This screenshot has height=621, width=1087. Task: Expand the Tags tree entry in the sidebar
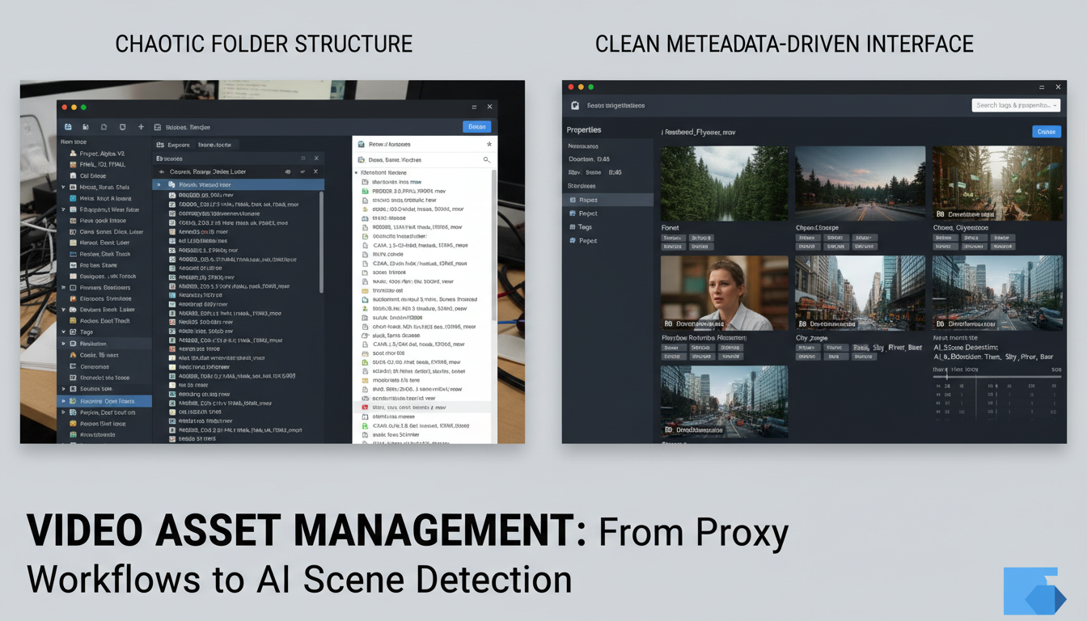pos(63,332)
